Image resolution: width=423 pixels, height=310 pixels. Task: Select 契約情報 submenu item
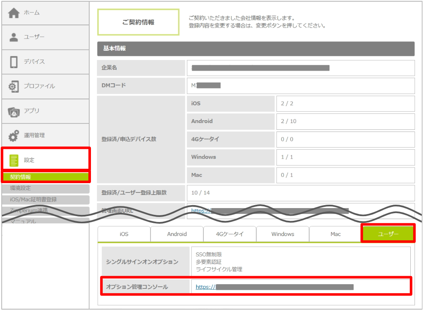(45, 177)
